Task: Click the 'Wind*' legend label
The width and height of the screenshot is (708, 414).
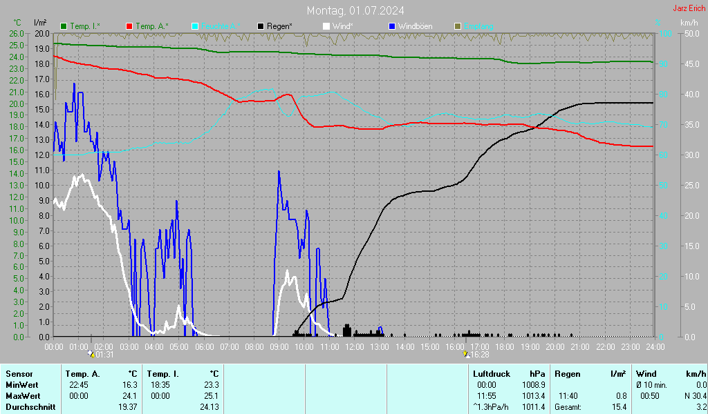Action: [343, 26]
